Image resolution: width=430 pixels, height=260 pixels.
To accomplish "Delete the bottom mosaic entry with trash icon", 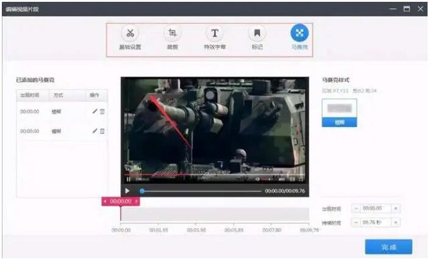I will pos(102,131).
